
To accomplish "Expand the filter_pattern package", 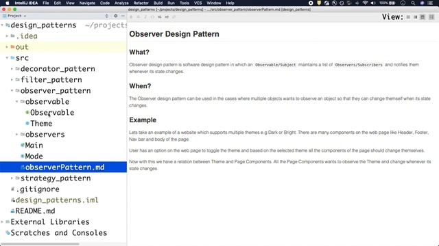I will pyautogui.click(x=12, y=80).
